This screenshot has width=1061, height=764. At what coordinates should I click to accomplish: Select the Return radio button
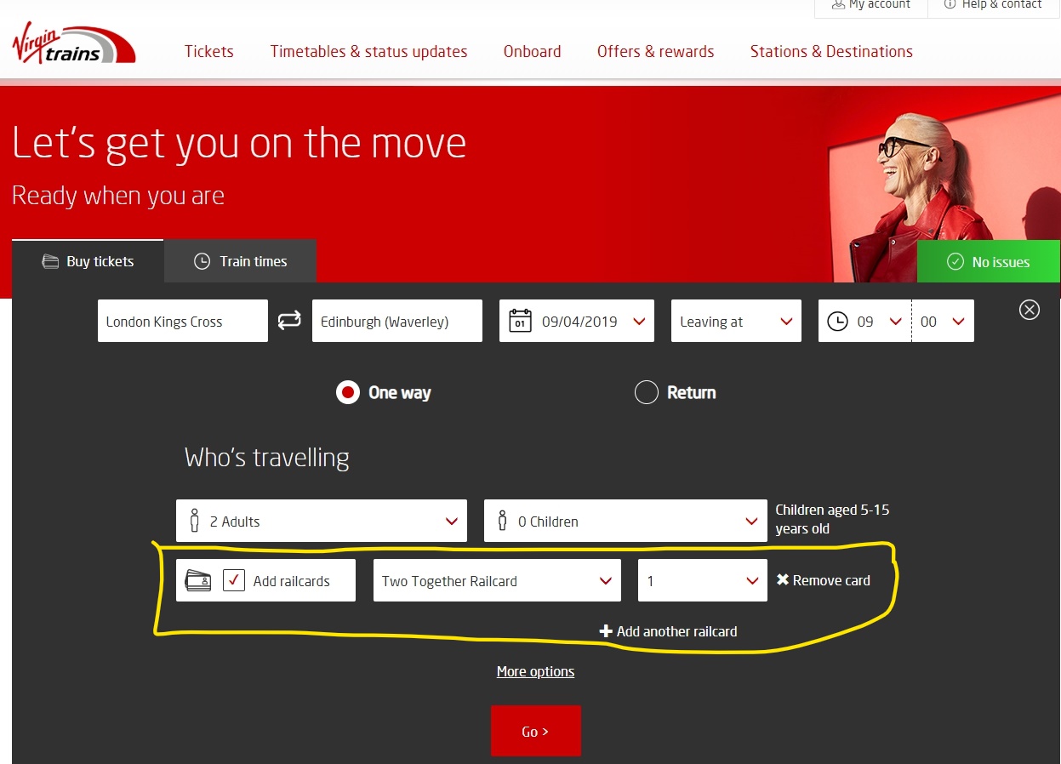(x=647, y=392)
